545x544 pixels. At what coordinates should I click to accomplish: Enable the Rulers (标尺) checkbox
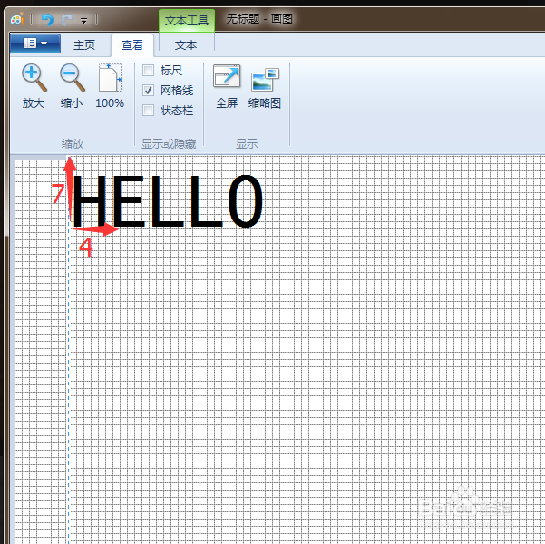[x=148, y=70]
